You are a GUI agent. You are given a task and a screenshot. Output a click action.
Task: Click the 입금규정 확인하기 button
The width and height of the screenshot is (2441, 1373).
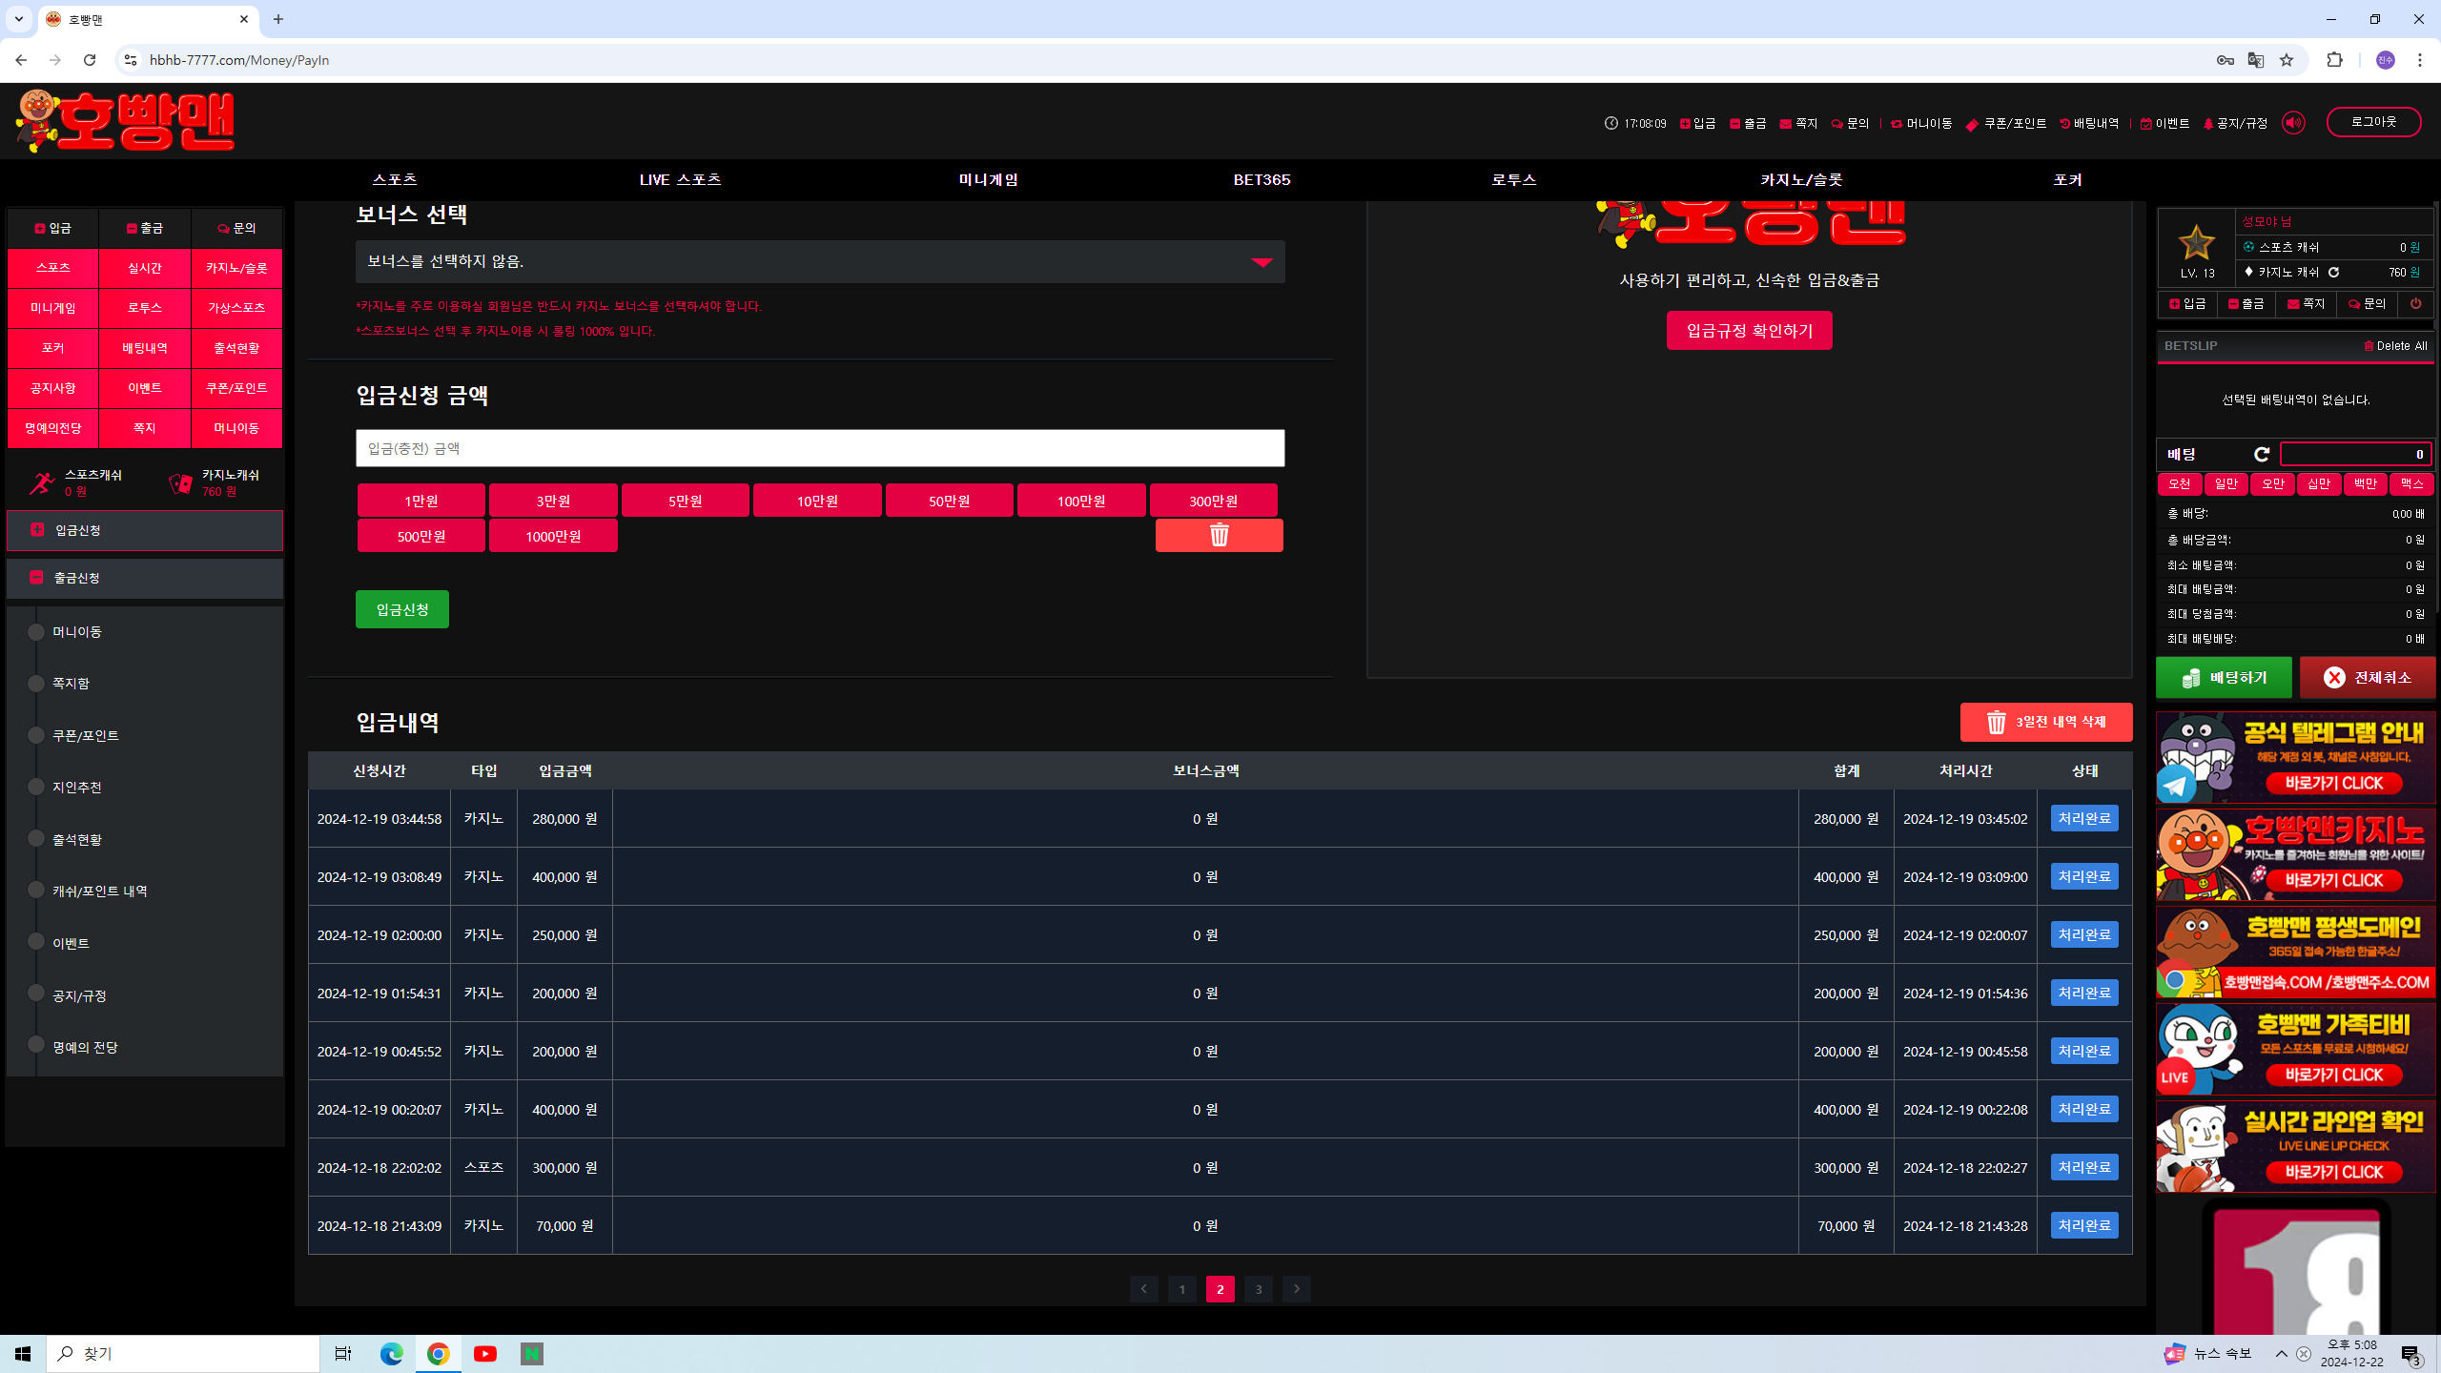[x=1749, y=331]
